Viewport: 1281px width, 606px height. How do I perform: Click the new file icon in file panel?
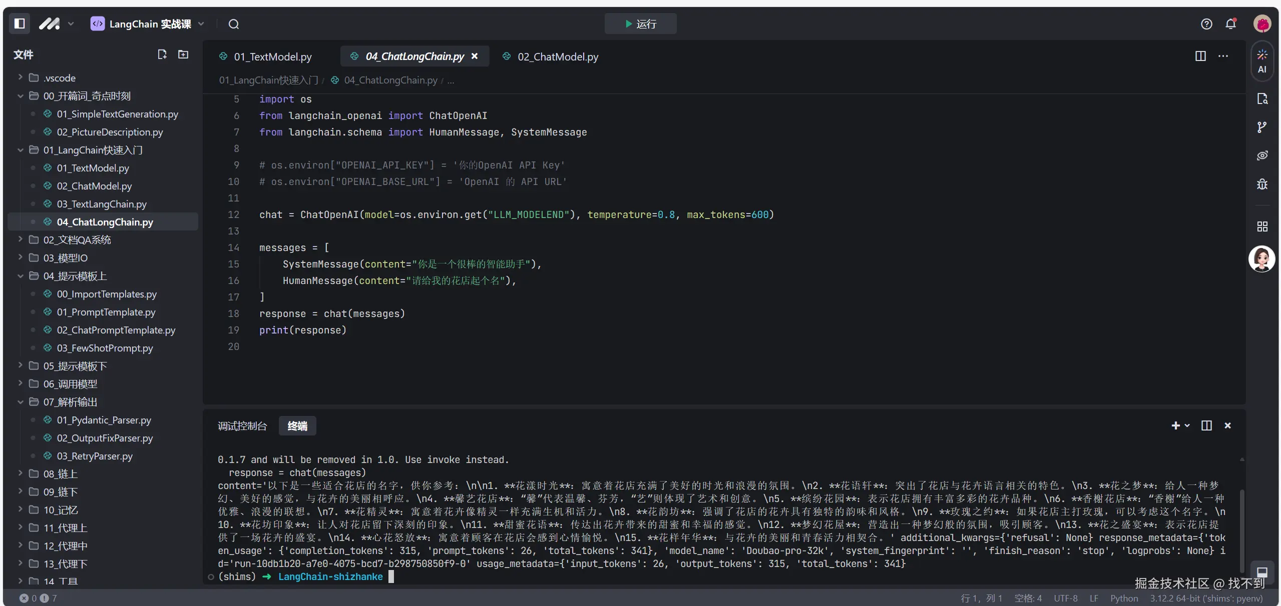(162, 54)
